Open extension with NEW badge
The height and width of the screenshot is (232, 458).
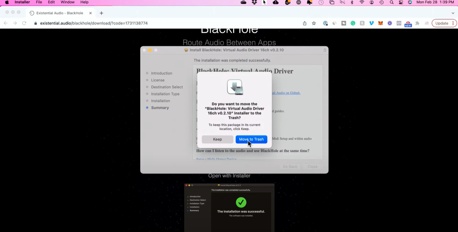click(x=408, y=24)
